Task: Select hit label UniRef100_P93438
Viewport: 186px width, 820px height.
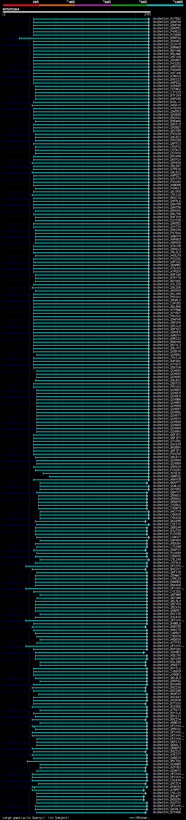Action: click(x=167, y=134)
